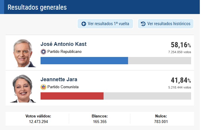201x130 pixels.
Task: Click the Partido Republicano label
Action: tap(64, 52)
